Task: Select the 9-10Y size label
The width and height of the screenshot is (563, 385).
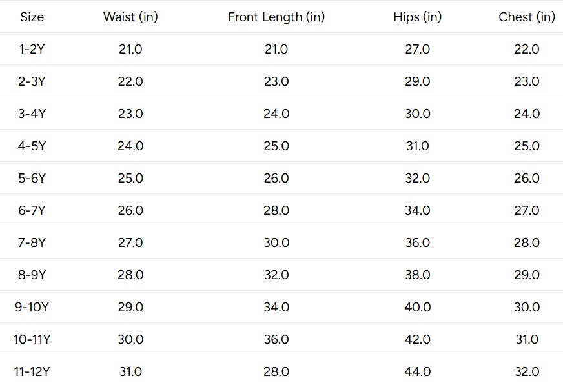Action: tap(32, 307)
